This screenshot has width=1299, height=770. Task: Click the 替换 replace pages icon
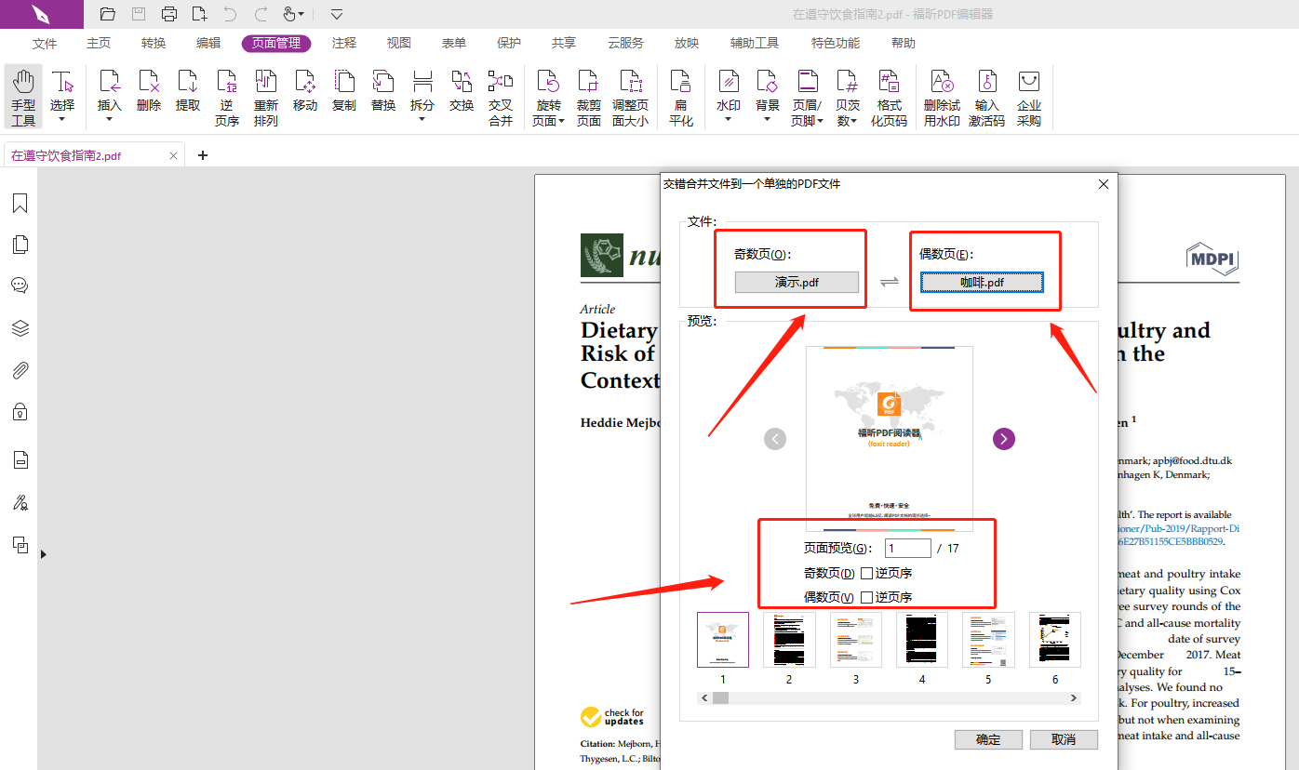[383, 97]
